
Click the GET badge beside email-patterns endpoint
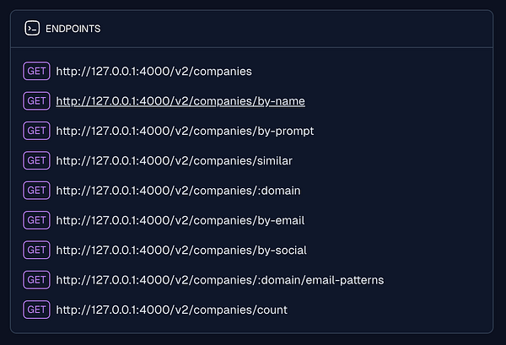36,279
